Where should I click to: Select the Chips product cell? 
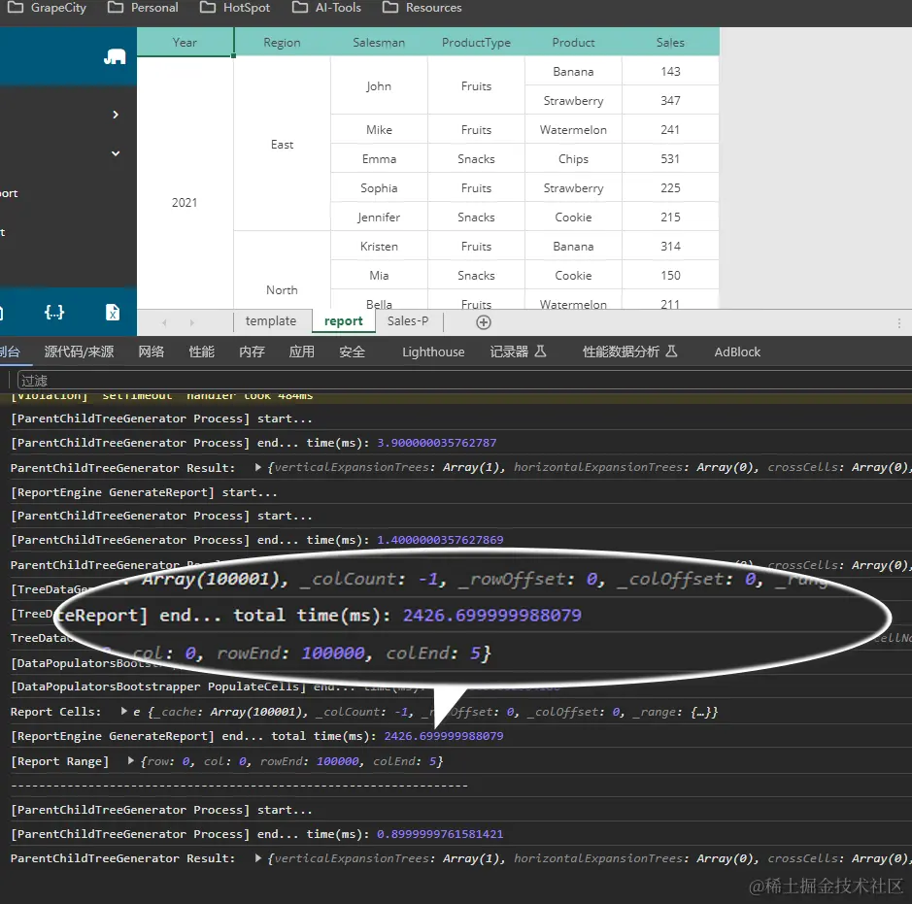point(573,158)
